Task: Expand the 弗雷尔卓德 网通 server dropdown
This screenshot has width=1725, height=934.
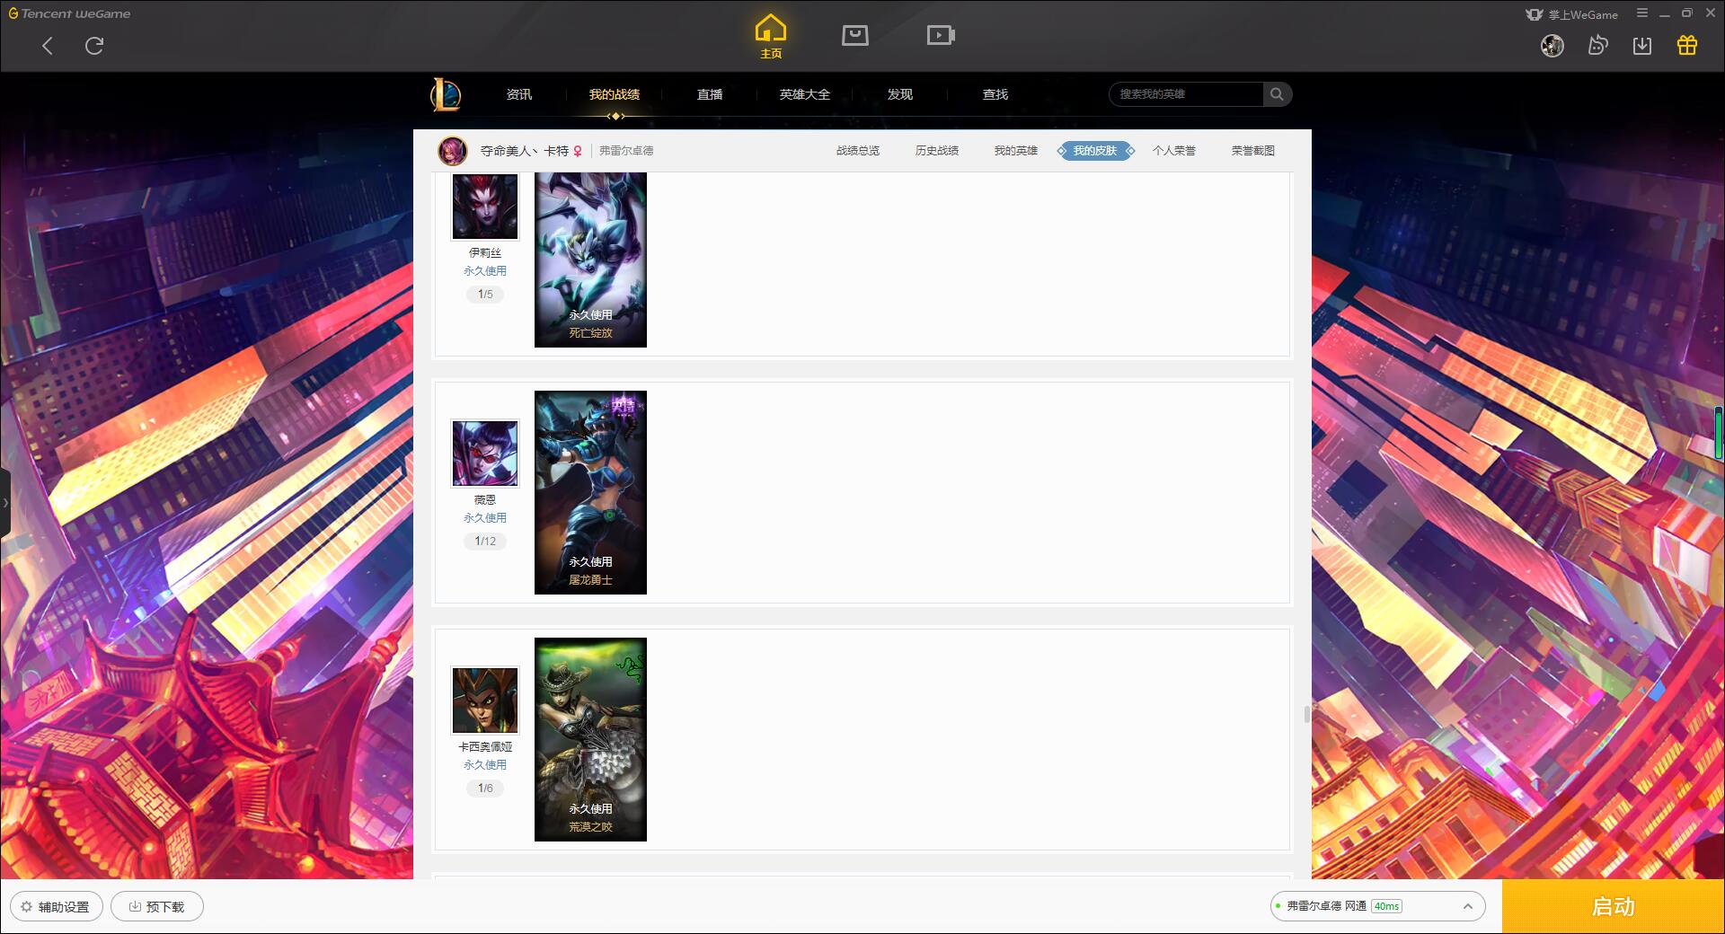Action: pos(1377,906)
